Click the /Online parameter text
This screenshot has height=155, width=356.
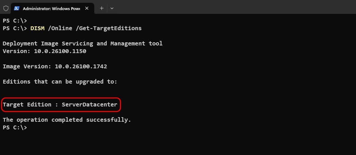(60, 28)
